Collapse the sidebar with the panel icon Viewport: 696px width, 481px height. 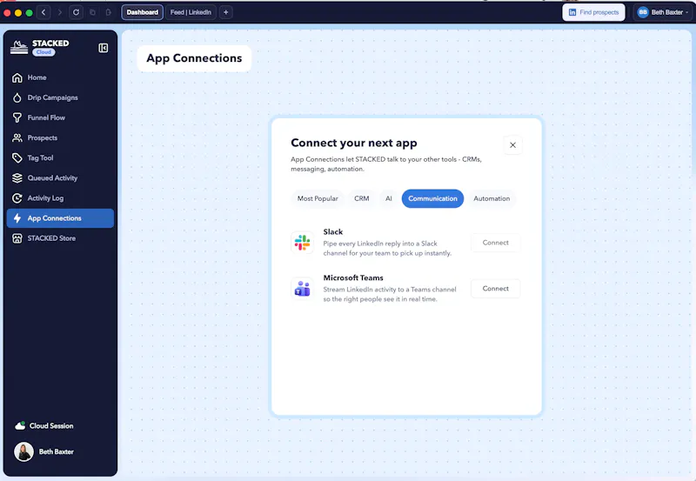103,48
